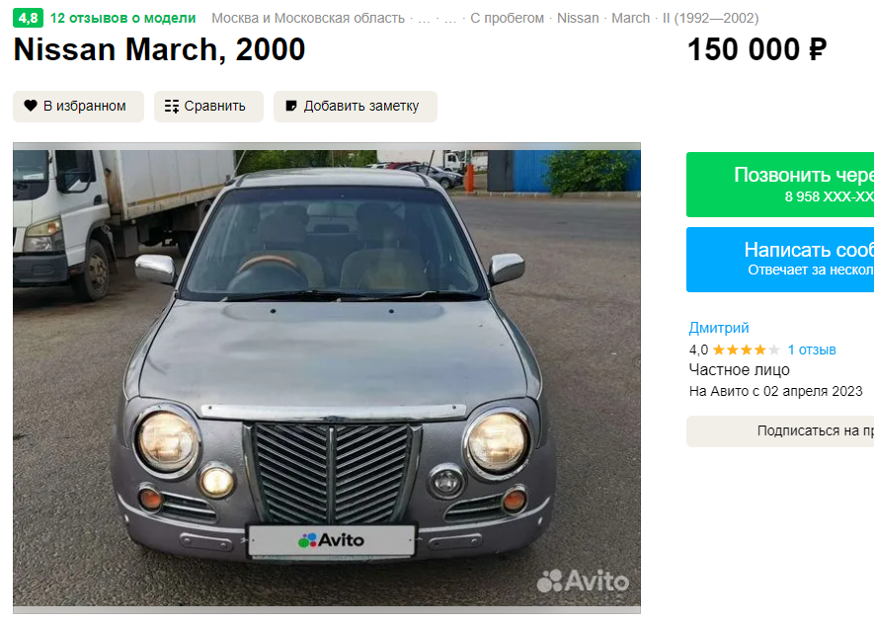The image size is (874, 623).
Task: Toggle the Сравнить compare button
Action: (208, 106)
